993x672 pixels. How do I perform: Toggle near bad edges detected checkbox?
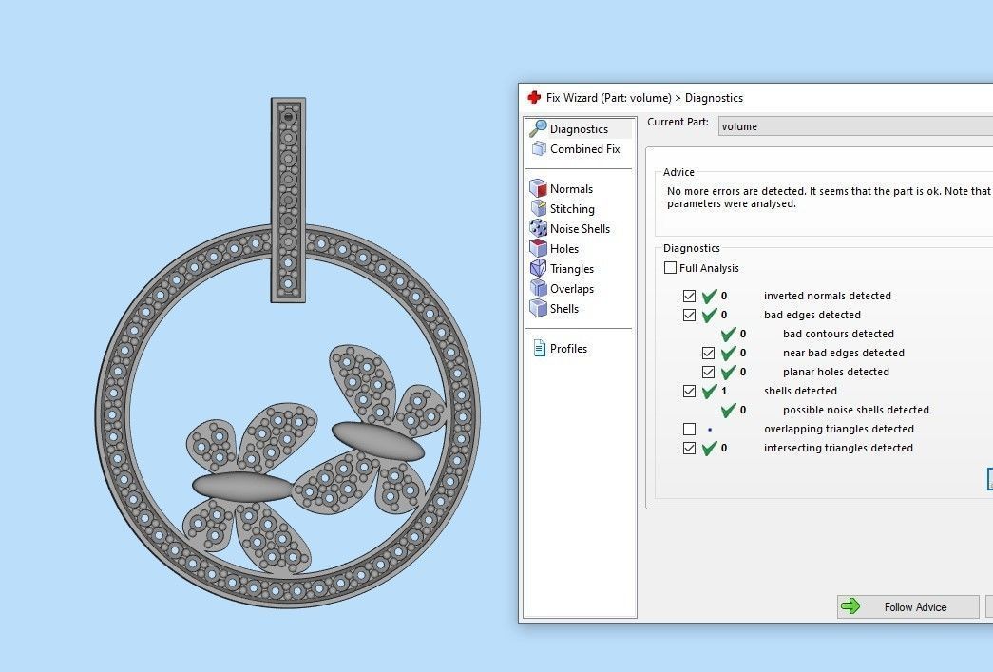[x=708, y=353]
